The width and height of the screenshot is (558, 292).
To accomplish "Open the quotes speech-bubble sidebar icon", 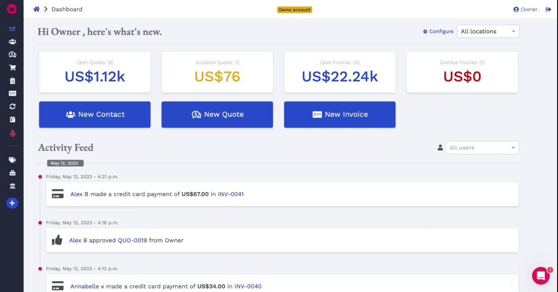I will click(12, 55).
